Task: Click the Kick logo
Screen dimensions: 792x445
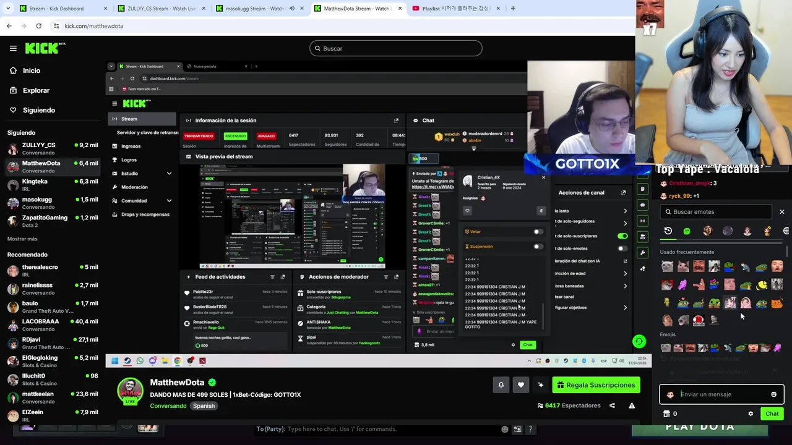Action: pos(45,48)
